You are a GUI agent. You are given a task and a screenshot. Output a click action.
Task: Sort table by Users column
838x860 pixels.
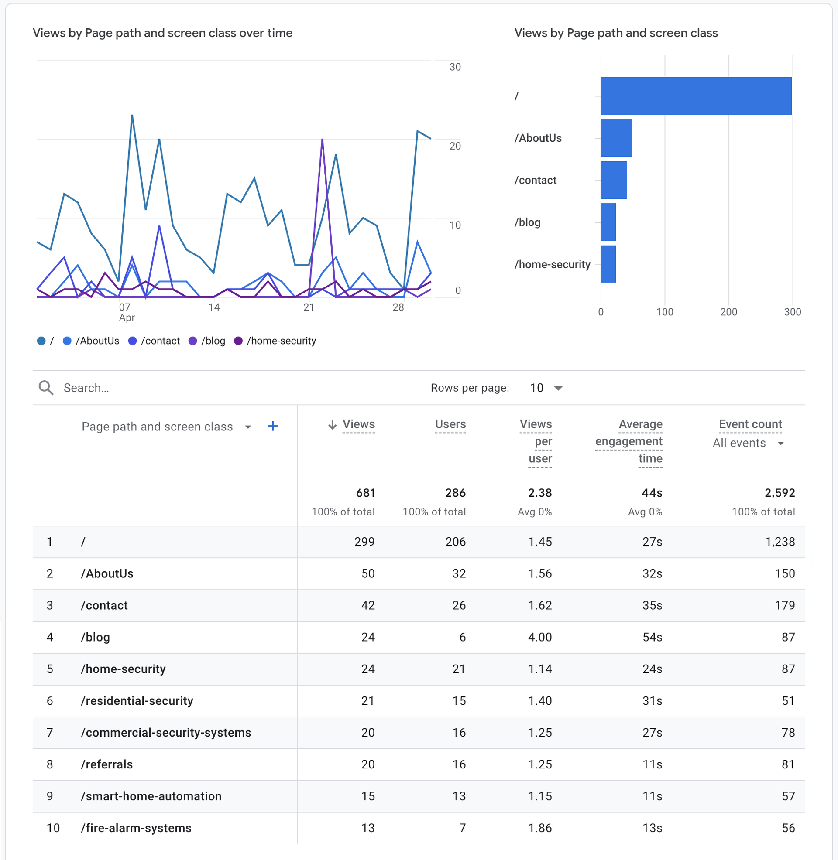[x=450, y=424]
